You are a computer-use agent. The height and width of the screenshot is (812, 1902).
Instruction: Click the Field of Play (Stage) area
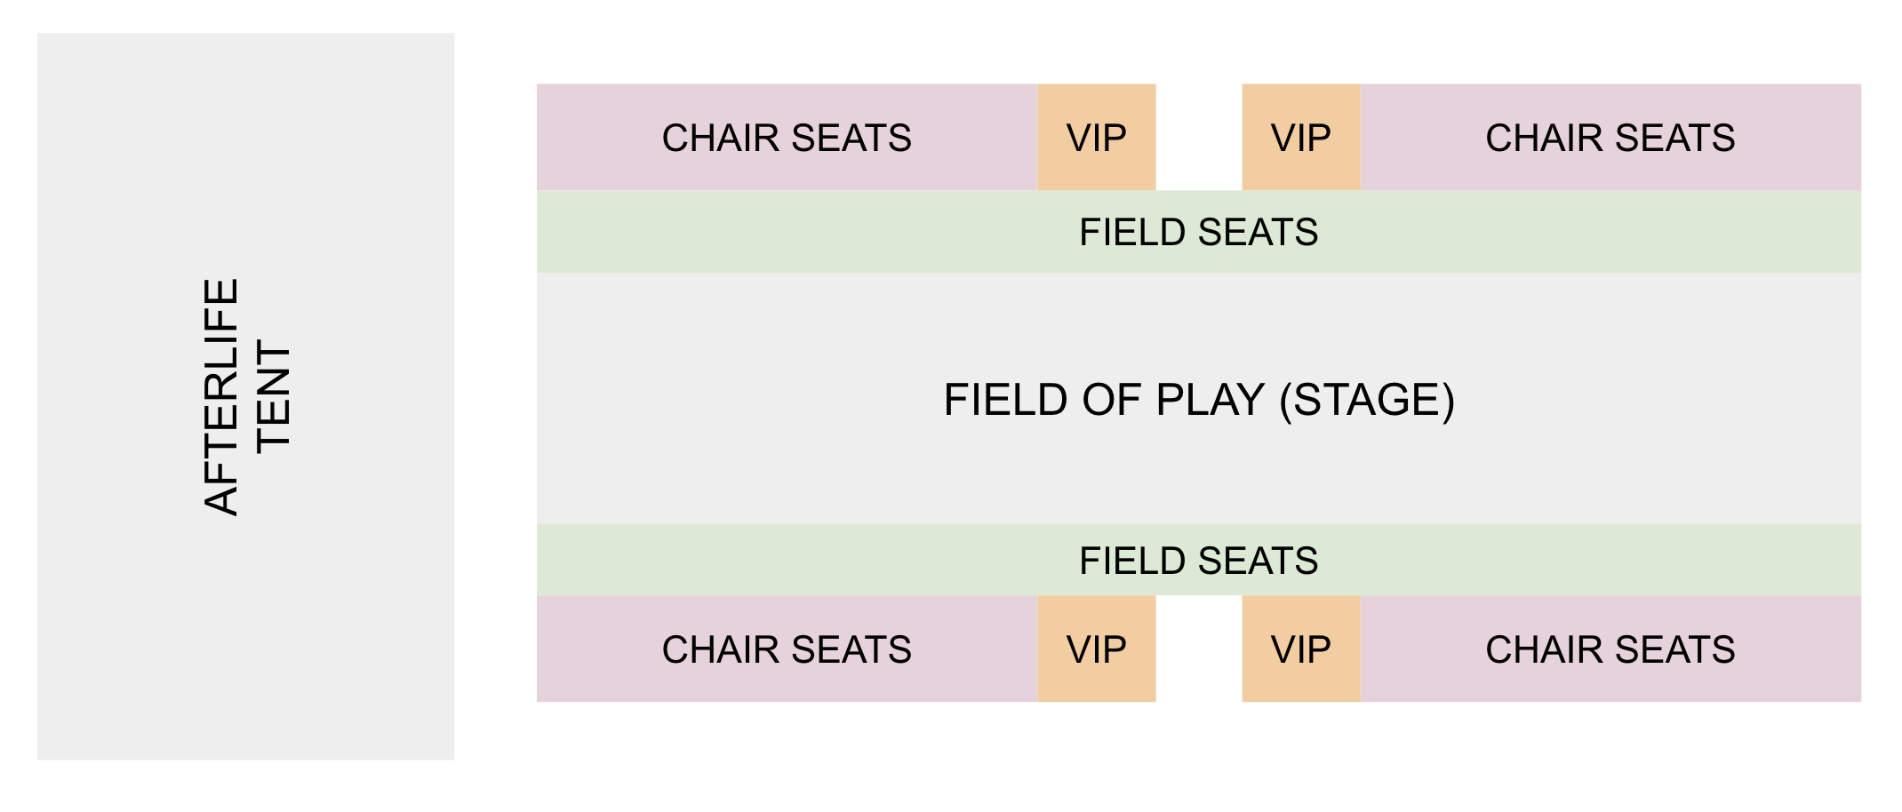tap(1198, 398)
